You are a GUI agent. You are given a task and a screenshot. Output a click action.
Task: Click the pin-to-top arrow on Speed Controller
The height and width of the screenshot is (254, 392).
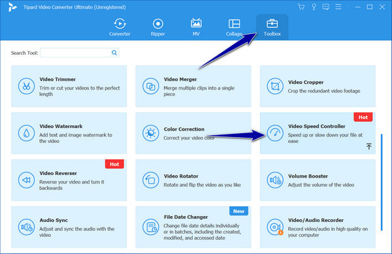click(x=368, y=146)
